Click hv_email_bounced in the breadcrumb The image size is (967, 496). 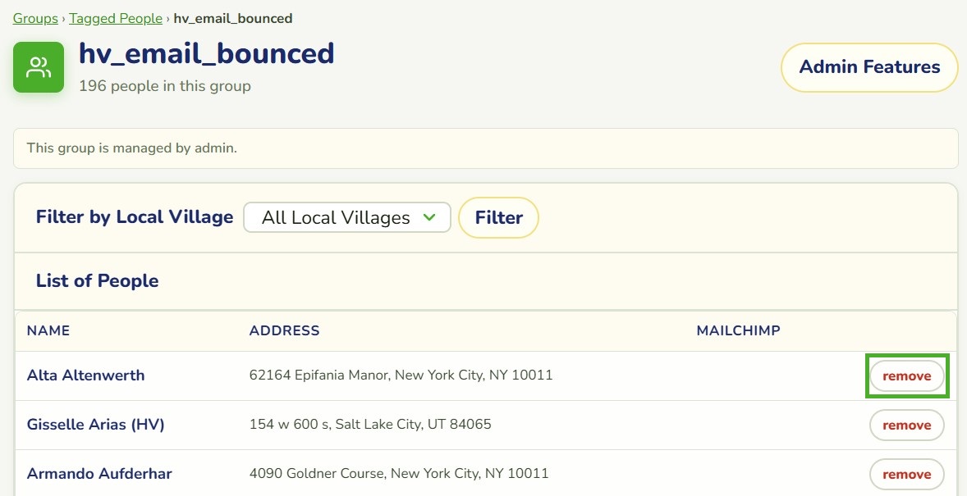(233, 19)
